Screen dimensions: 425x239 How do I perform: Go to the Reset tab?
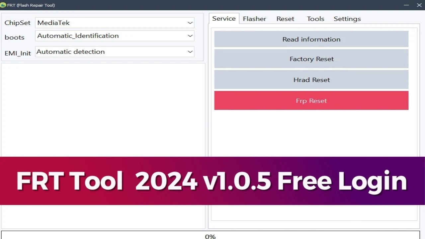tap(285, 19)
